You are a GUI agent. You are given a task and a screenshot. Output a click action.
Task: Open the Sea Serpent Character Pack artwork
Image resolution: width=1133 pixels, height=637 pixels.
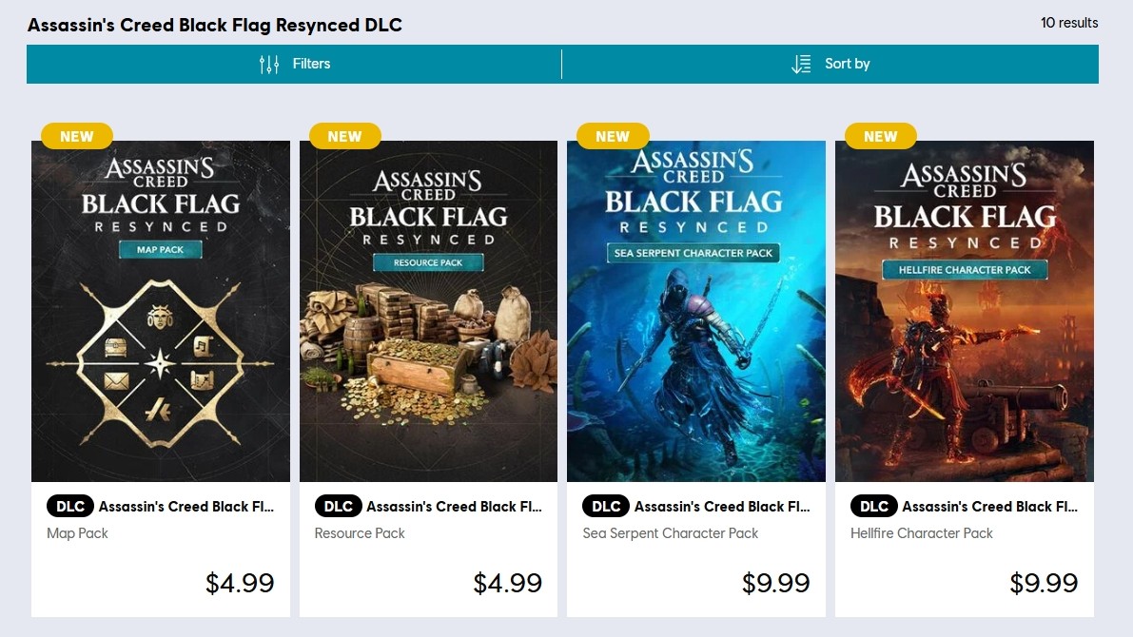coord(695,311)
